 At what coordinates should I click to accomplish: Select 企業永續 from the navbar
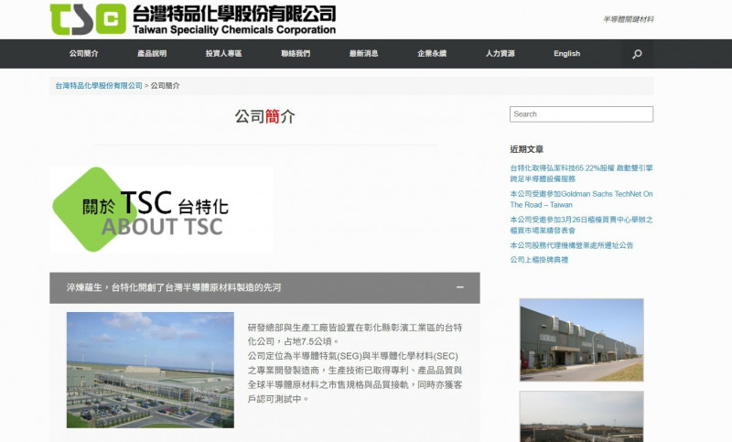click(x=432, y=54)
